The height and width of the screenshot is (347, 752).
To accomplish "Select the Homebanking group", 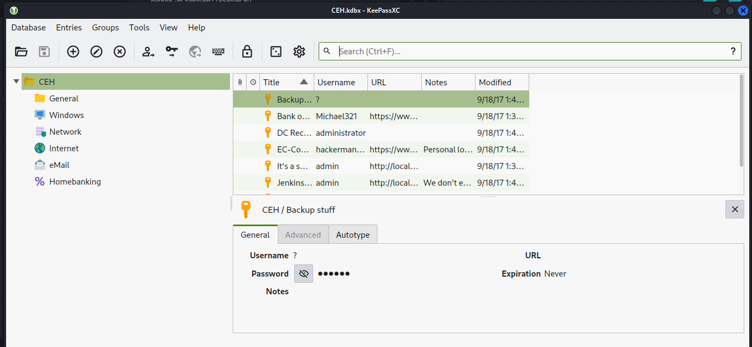I will click(x=75, y=181).
